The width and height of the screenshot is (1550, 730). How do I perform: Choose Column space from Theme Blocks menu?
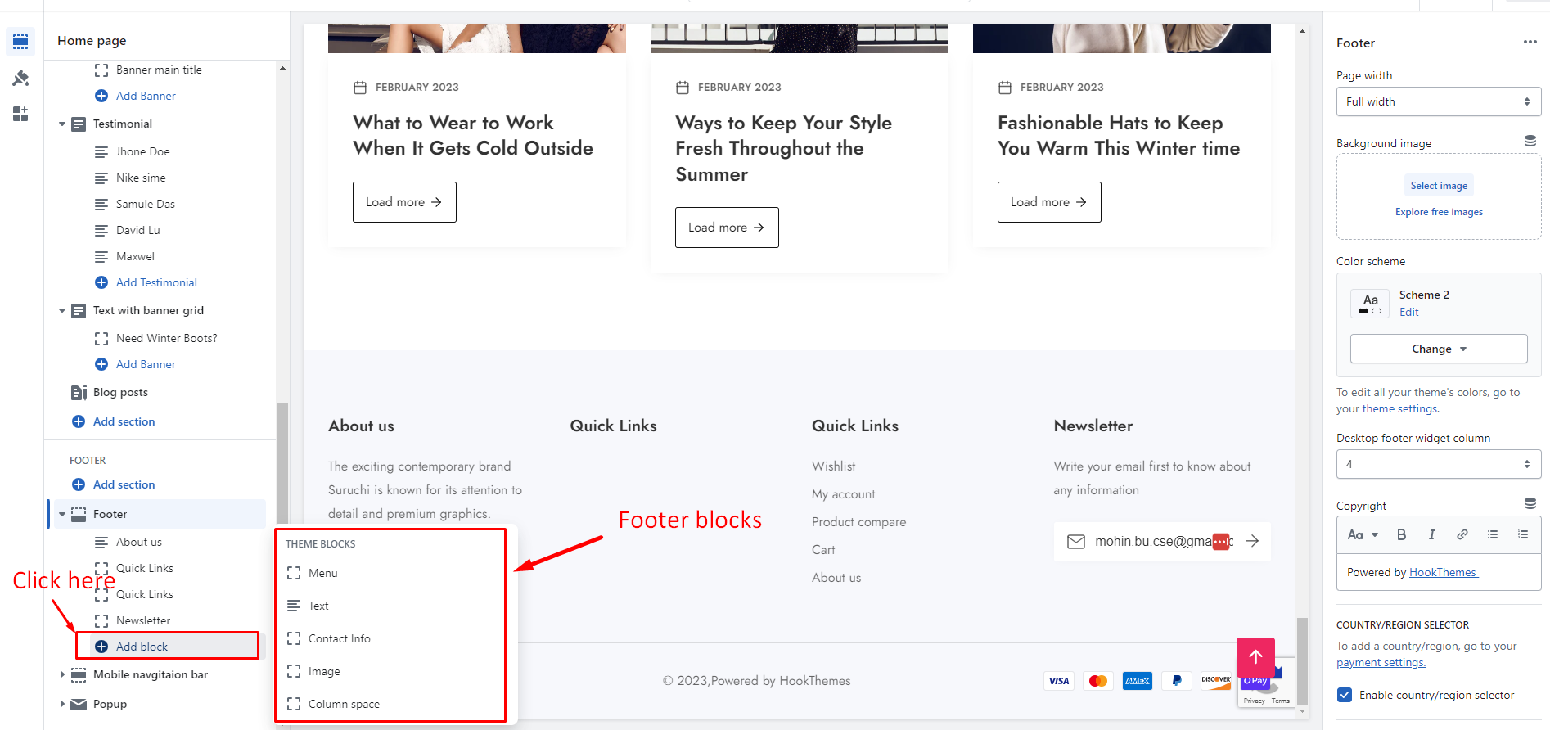[344, 704]
